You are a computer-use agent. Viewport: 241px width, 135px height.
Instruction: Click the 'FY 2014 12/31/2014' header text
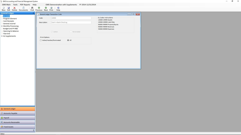88,4
